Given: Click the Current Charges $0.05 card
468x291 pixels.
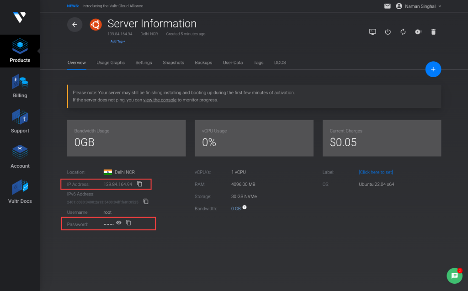Looking at the screenshot, I should [x=382, y=138].
